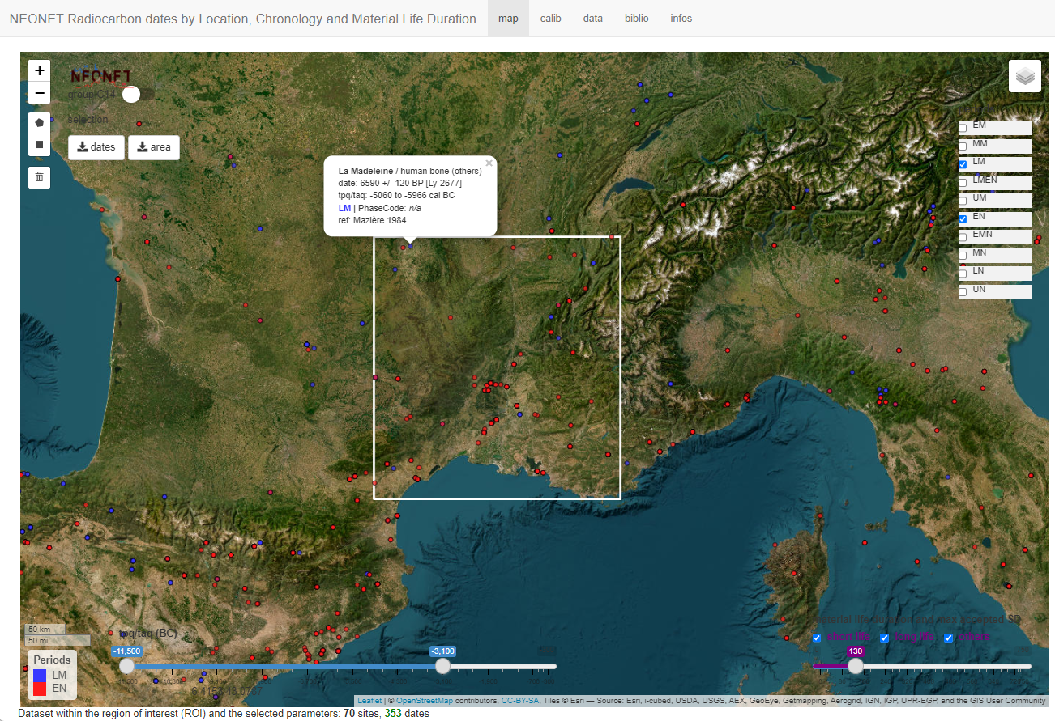Select the draw rectangle tool

[x=40, y=146]
